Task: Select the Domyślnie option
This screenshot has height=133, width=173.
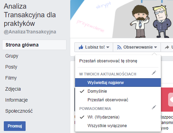Action: click(118, 91)
